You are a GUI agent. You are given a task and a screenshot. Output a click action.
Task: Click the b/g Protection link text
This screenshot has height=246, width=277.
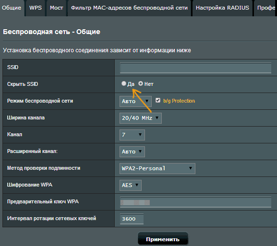click(x=179, y=101)
